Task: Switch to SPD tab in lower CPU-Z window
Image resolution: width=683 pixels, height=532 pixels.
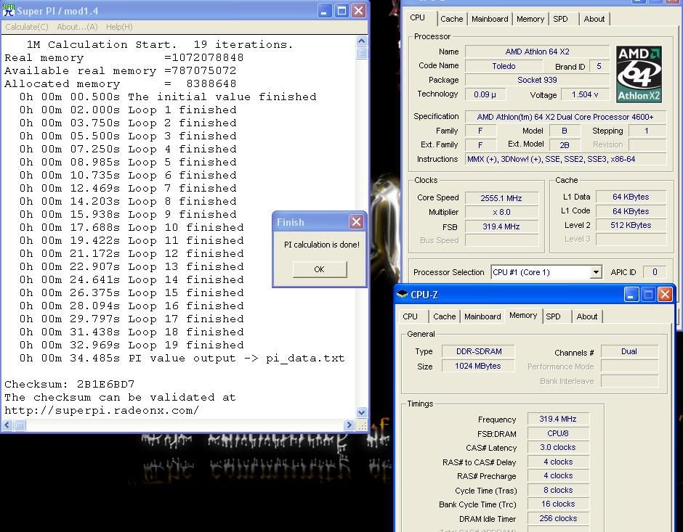Action: (x=553, y=316)
